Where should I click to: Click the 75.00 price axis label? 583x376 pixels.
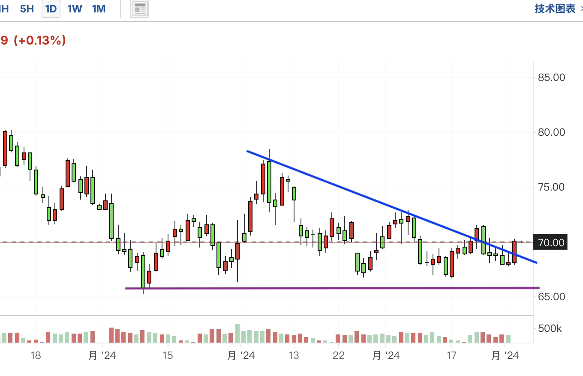[551, 187]
